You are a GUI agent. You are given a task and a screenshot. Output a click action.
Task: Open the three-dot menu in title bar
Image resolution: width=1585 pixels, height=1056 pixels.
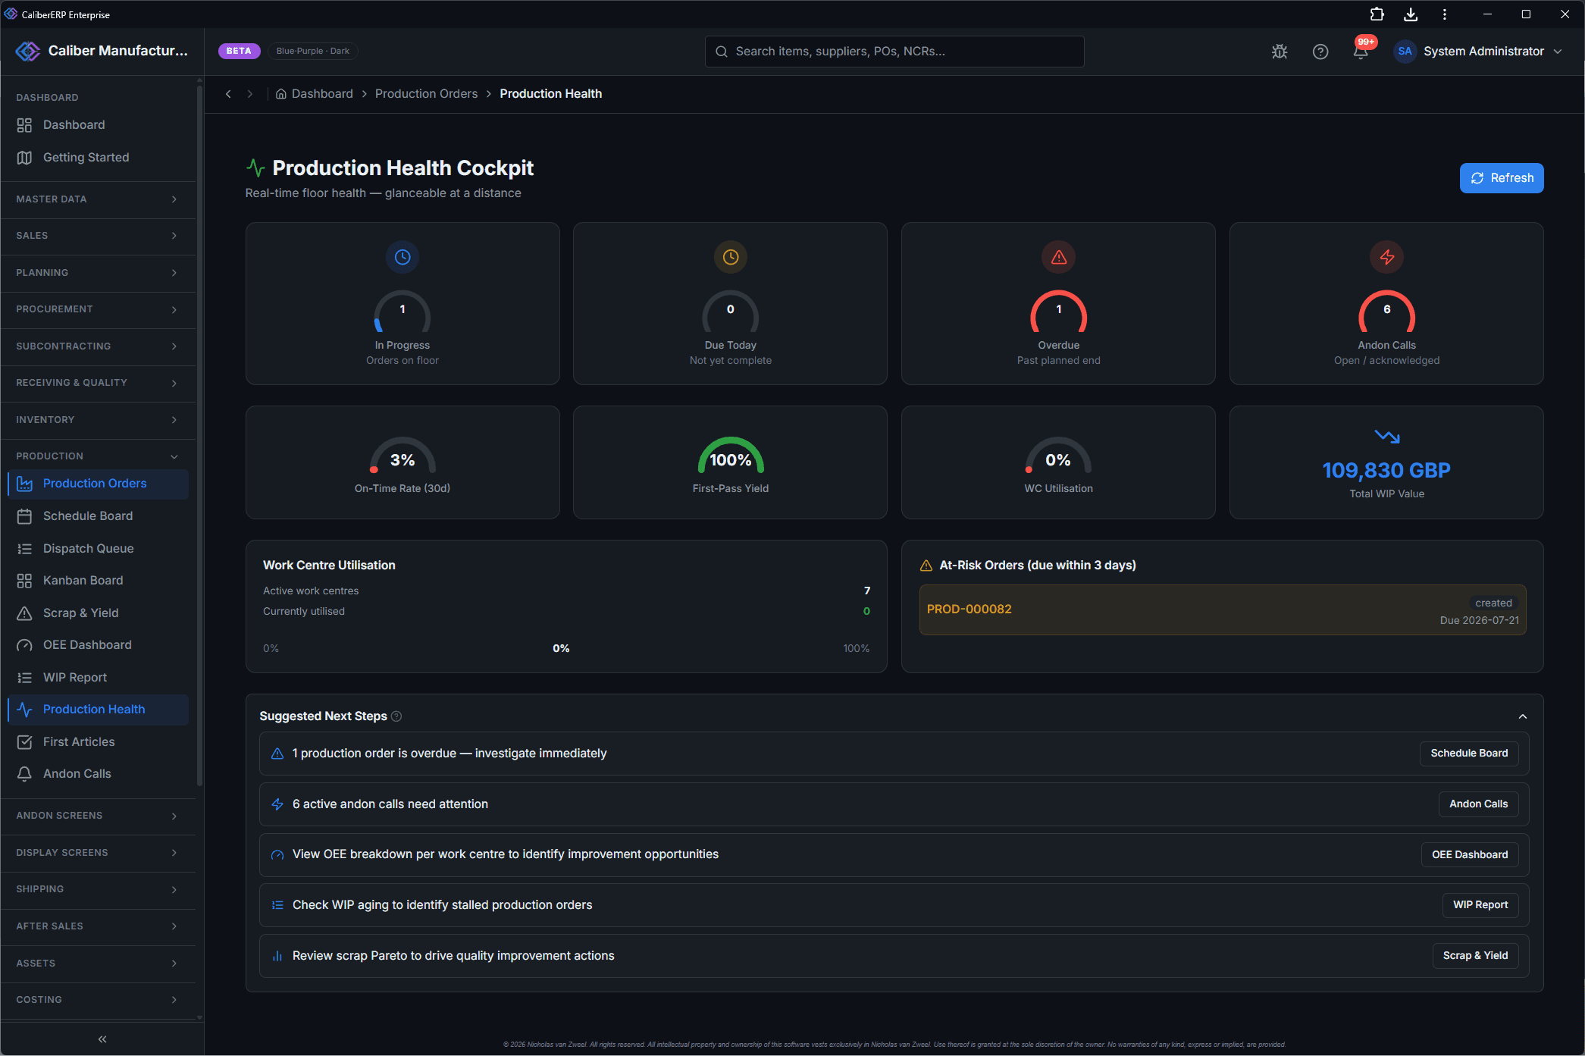coord(1445,14)
